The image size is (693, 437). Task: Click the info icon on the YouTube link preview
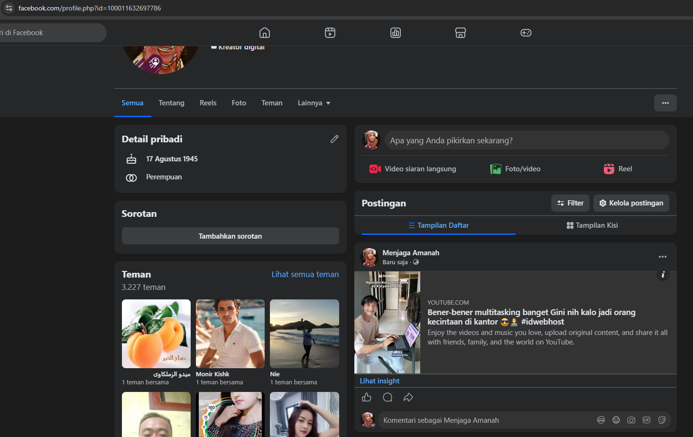point(663,274)
